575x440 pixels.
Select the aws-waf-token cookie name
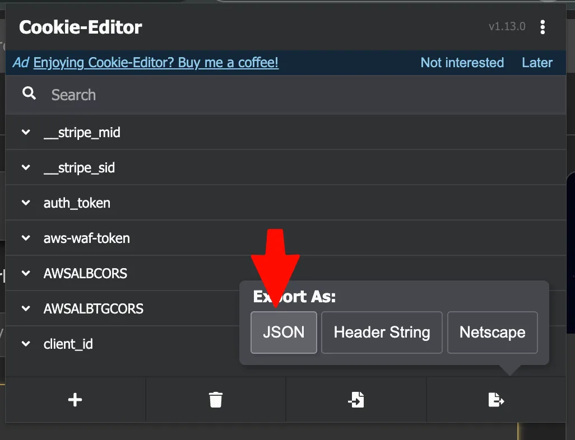[86, 238]
